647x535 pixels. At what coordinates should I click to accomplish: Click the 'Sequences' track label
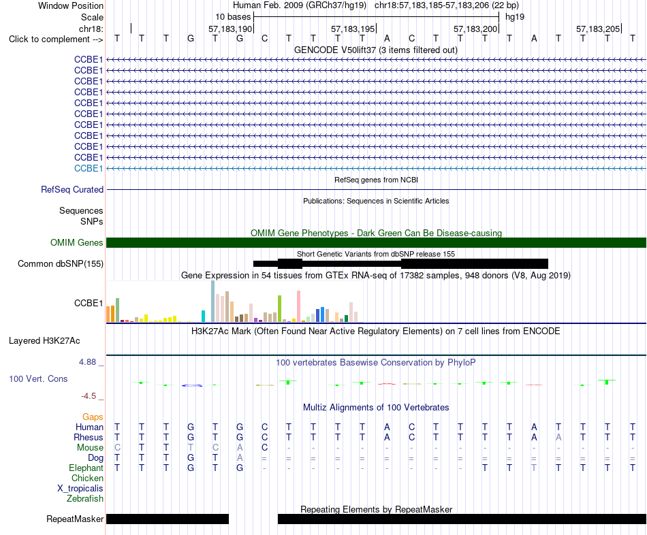pos(81,210)
